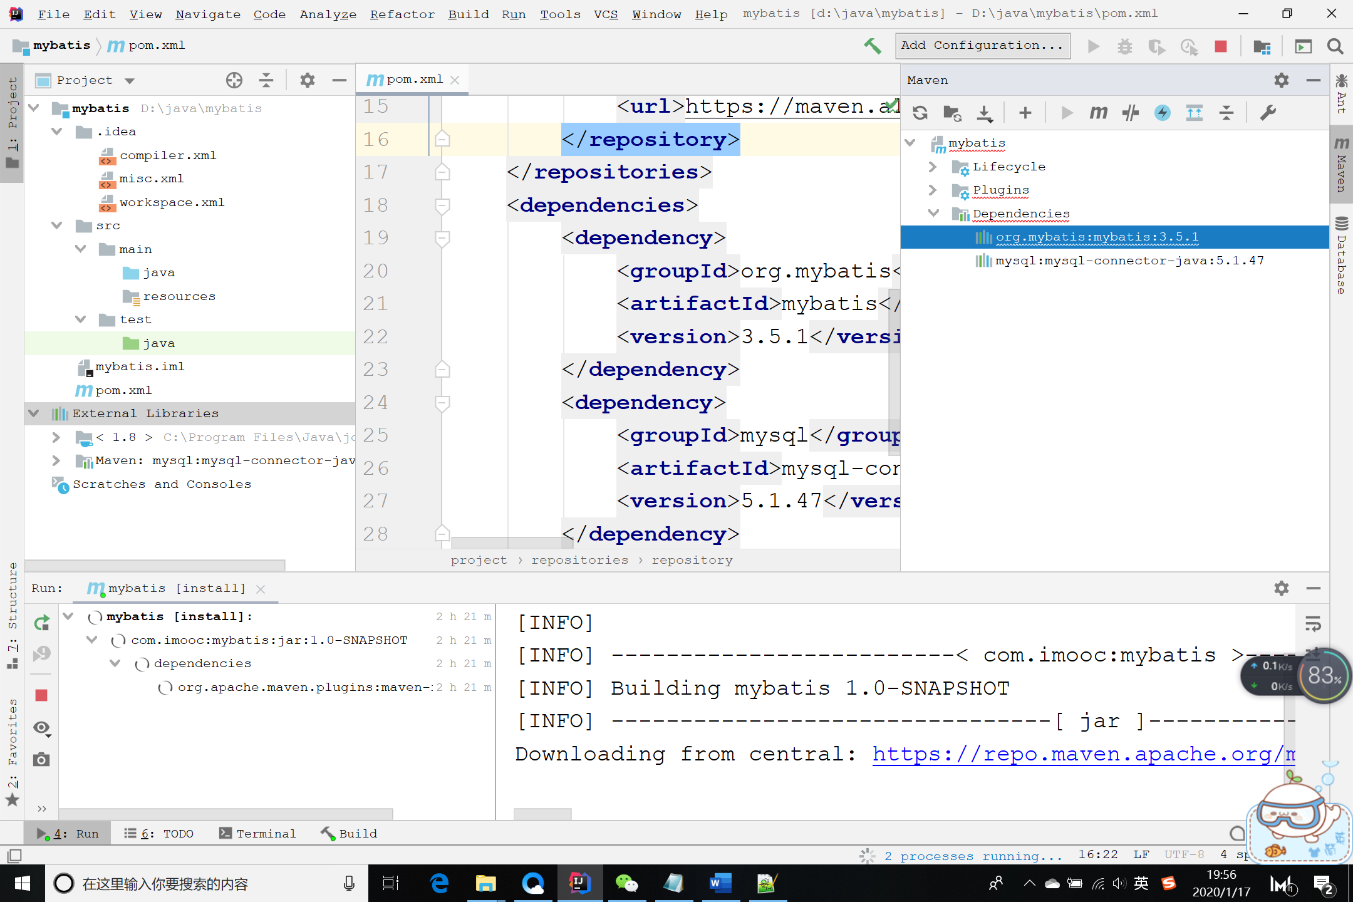The height and width of the screenshot is (902, 1353).
Task: Click the camera dump threads icon
Action: [x=41, y=760]
